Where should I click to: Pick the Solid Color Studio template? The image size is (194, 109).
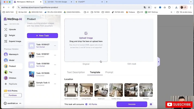(71, 90)
